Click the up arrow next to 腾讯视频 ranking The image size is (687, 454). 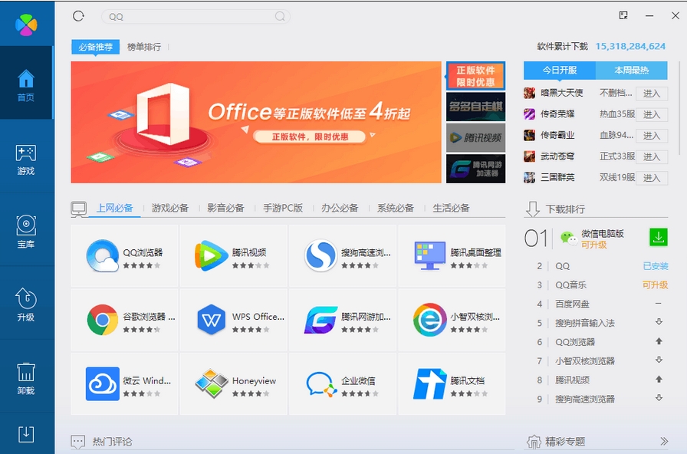point(659,379)
